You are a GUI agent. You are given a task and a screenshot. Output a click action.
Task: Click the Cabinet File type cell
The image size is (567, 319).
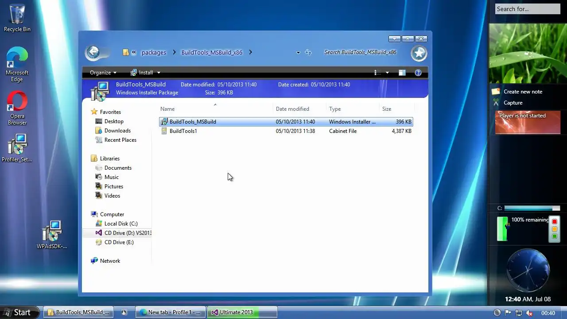[x=343, y=131]
